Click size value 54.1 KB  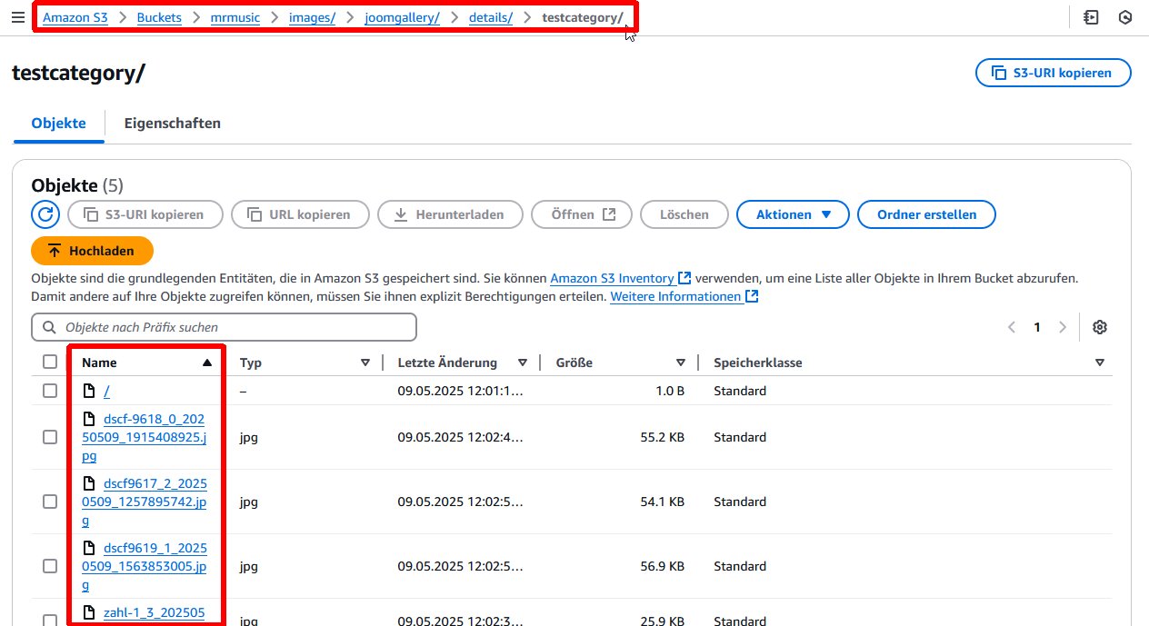[663, 502]
